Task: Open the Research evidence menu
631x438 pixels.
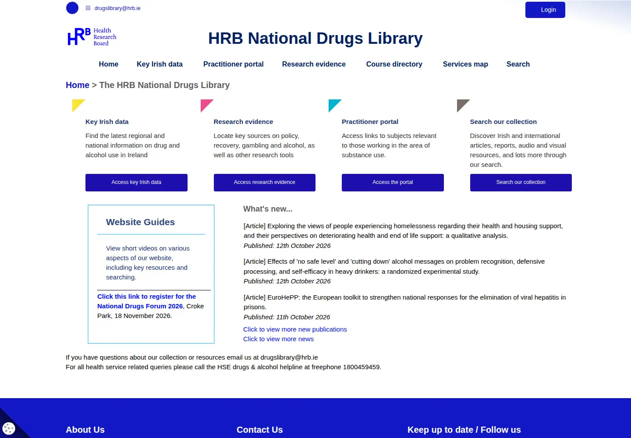Action: coord(314,64)
